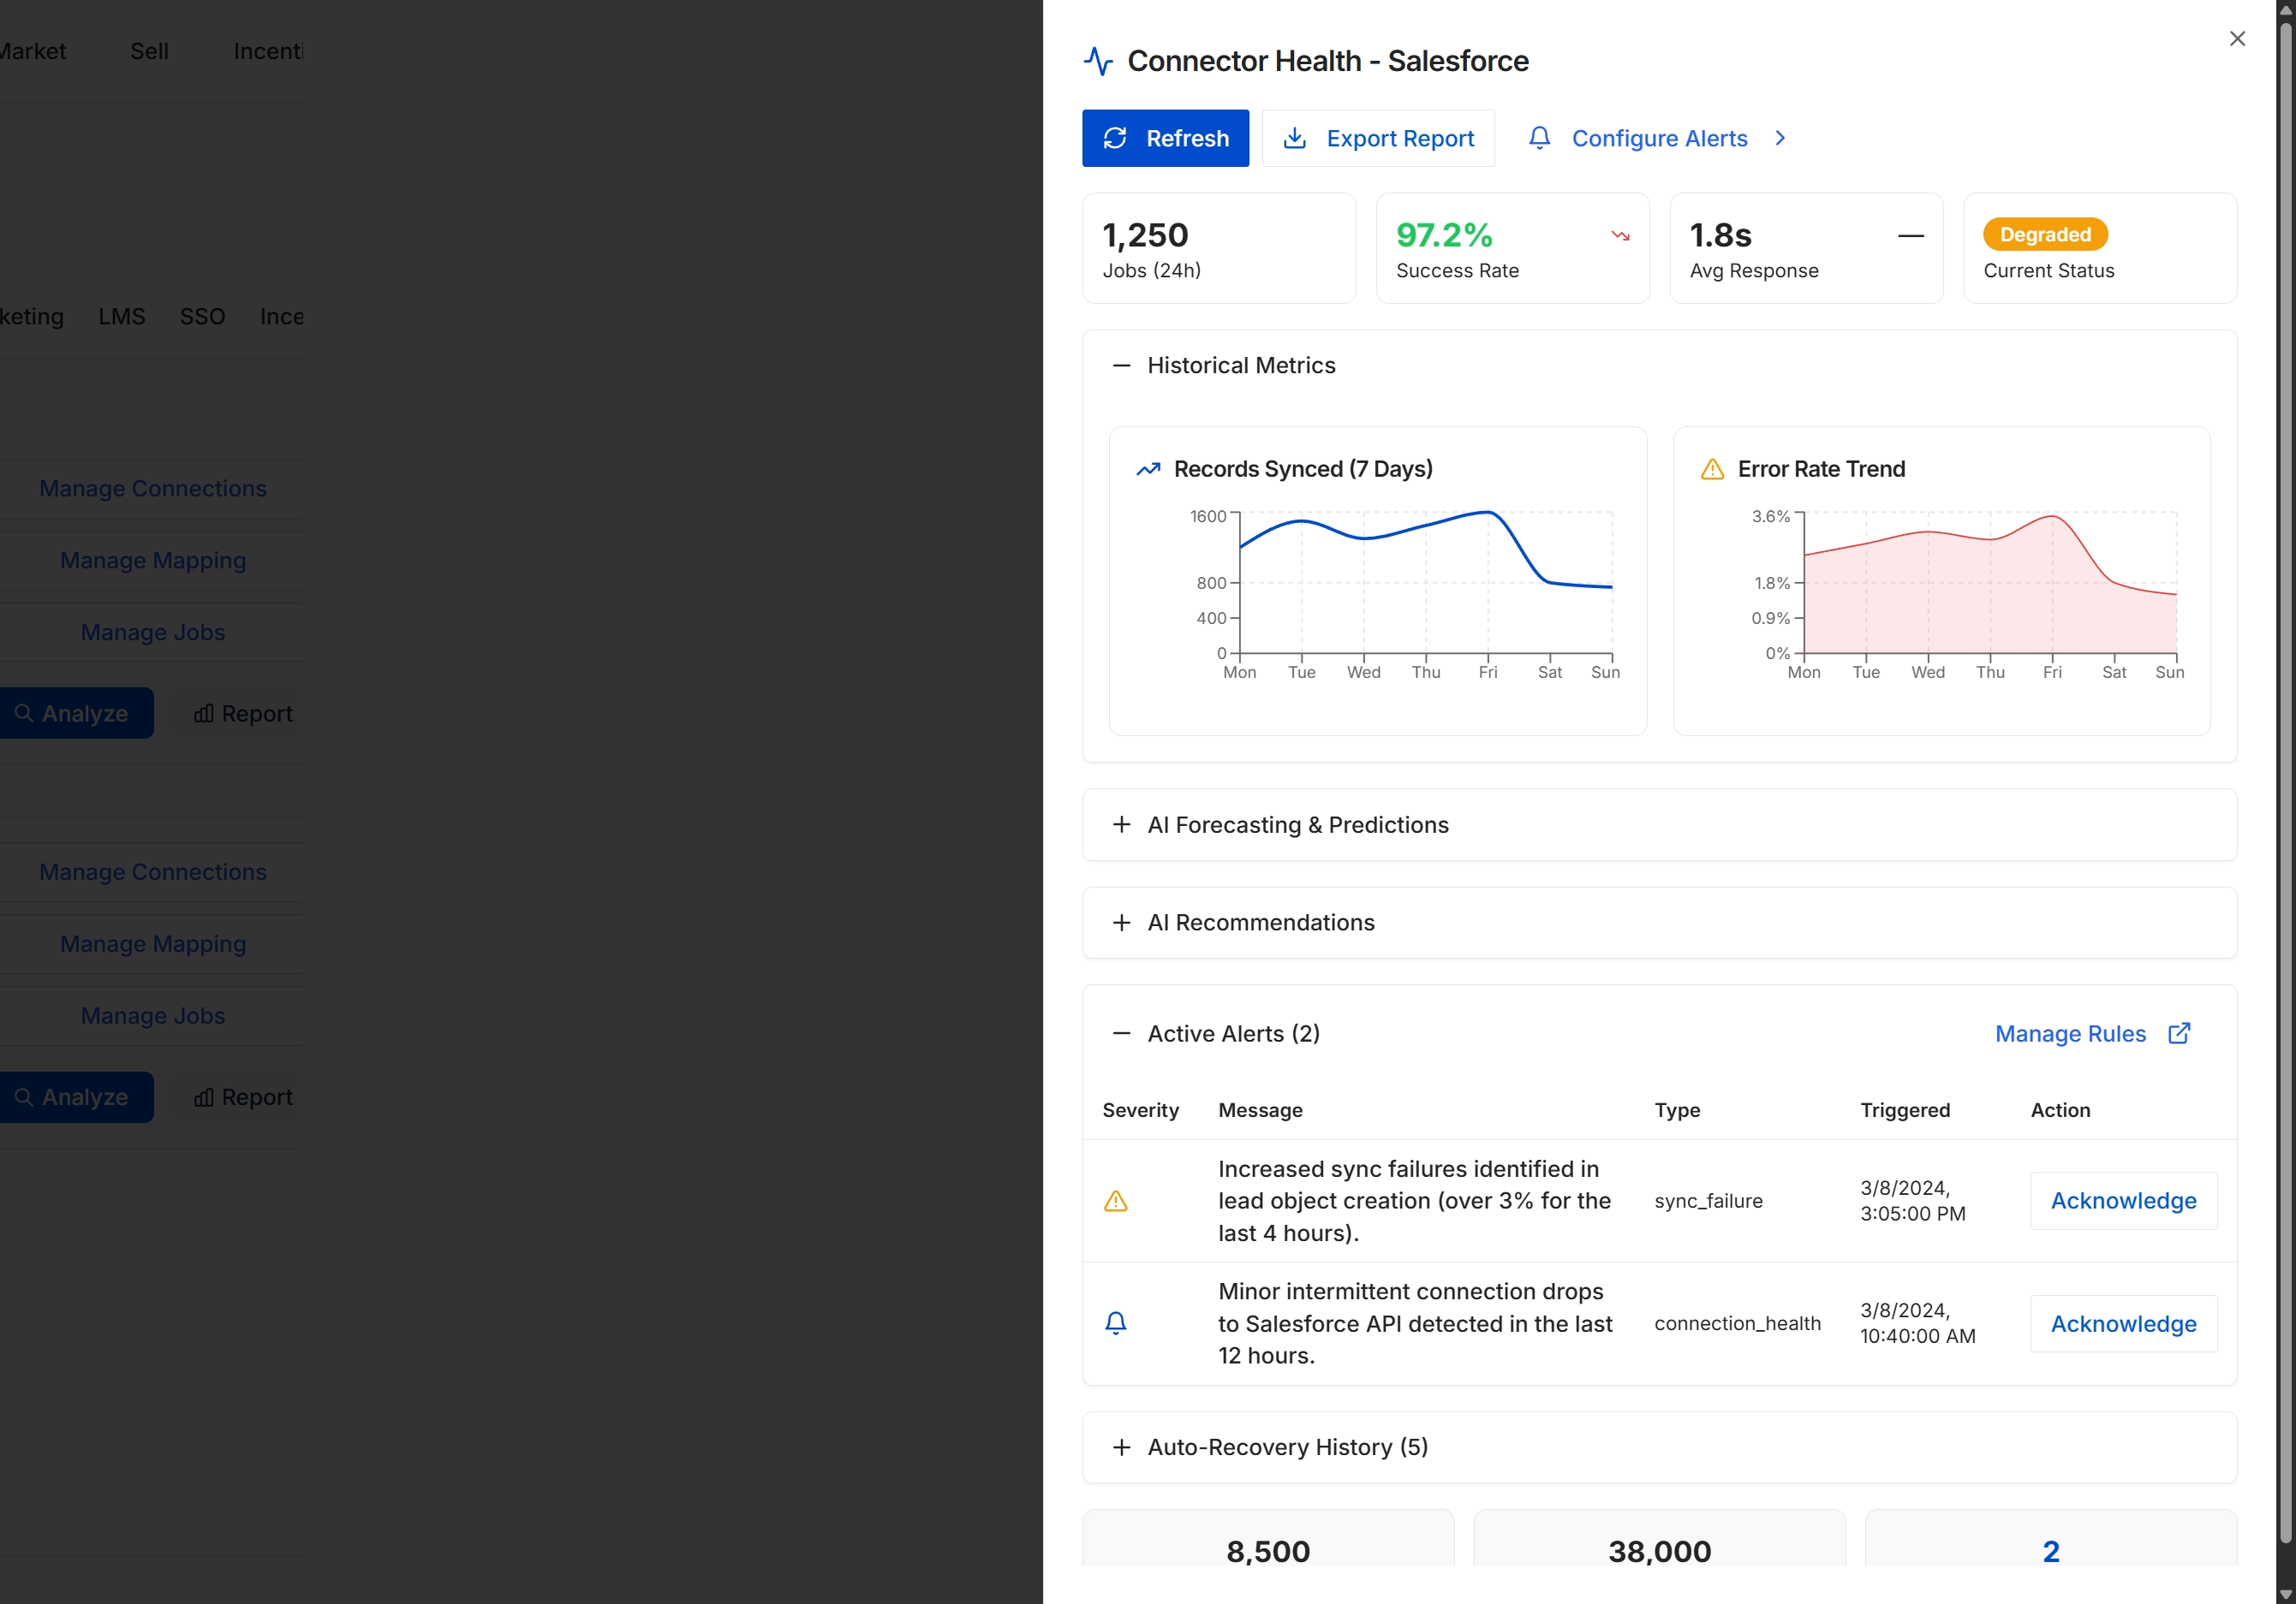Click the Error Rate Trend area chart
The image size is (2296, 1604).
[1990, 583]
